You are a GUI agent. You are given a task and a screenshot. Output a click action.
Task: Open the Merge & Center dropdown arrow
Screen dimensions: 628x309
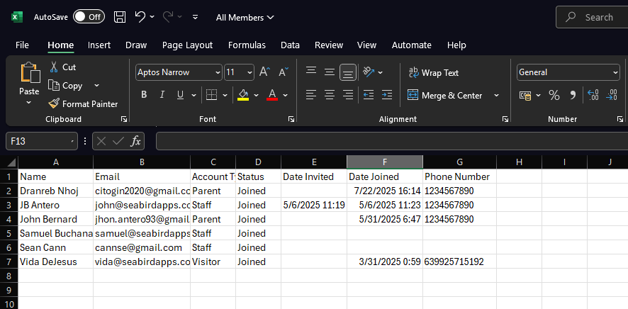(496, 95)
